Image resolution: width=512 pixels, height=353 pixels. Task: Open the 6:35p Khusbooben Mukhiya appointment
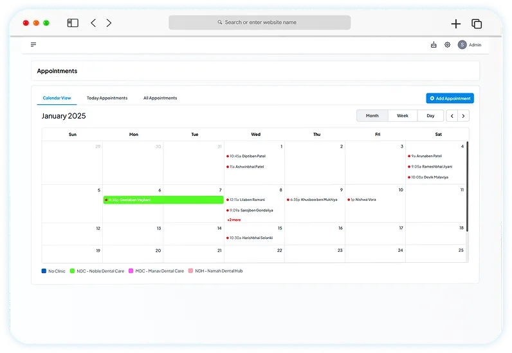(x=312, y=200)
